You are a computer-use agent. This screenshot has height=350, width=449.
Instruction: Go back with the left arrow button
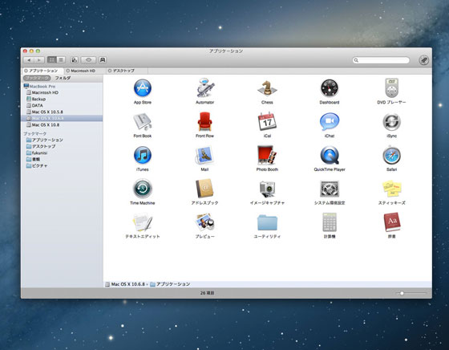point(29,60)
